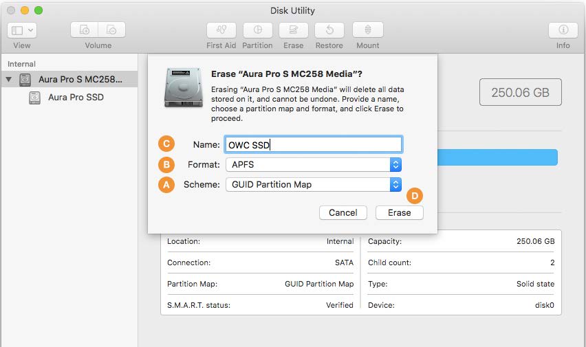Minimize the window with the yellow button
The height and width of the screenshot is (347, 586).
(25, 10)
